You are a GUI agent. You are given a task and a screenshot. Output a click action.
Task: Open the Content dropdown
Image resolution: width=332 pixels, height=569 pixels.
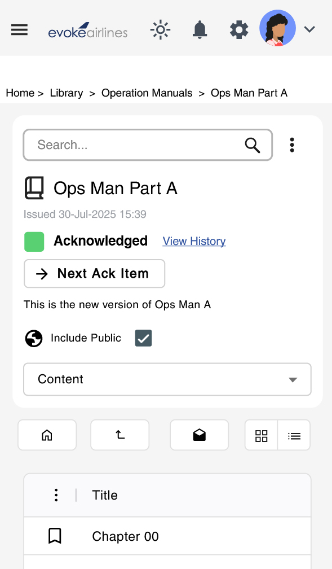(167, 379)
